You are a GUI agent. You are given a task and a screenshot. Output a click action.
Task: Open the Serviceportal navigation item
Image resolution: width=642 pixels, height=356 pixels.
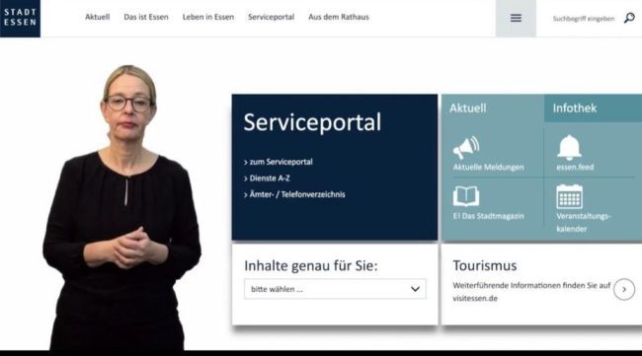[x=271, y=17]
